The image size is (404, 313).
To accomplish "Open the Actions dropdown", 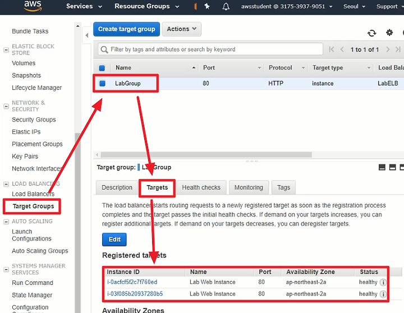I will (x=182, y=29).
